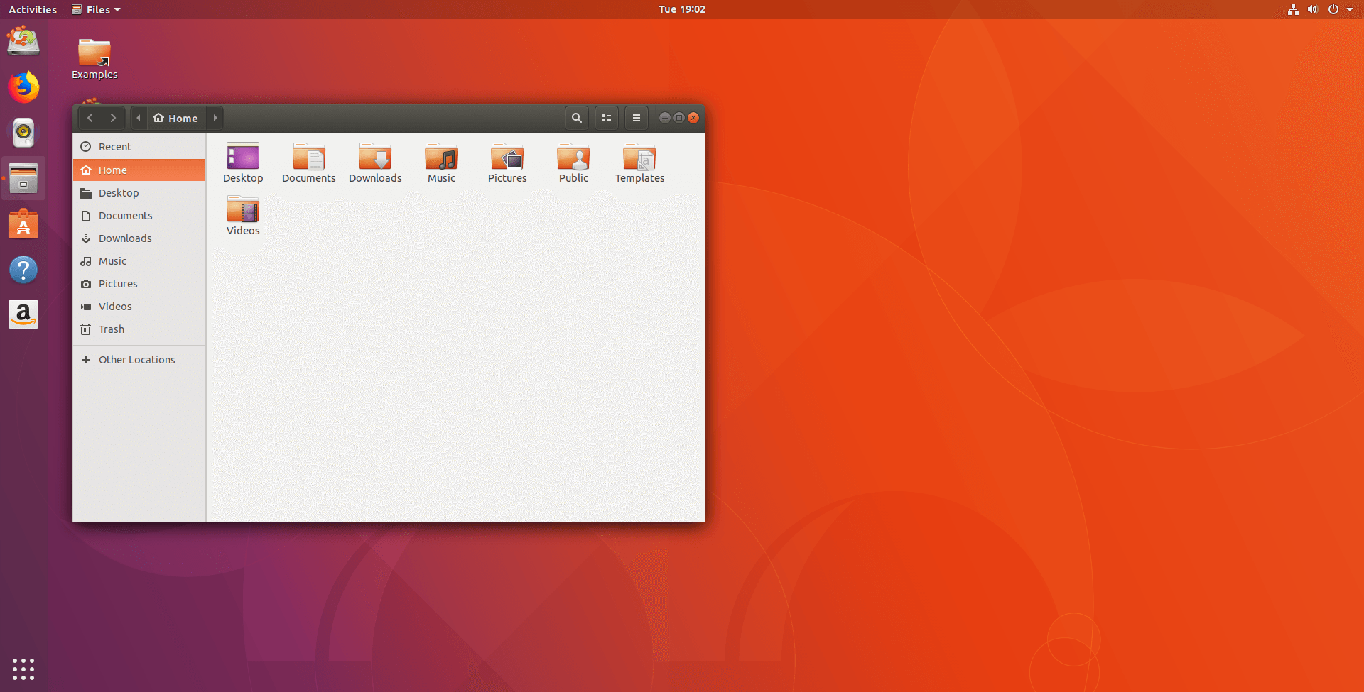Click the Files icon in the dock
1364x692 pixels.
click(23, 178)
